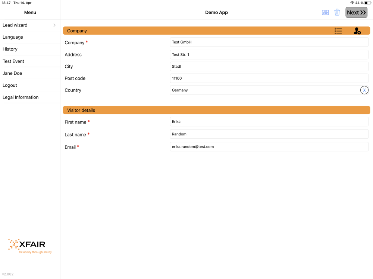Tap the Wi-Fi status icon

(x=352, y=3)
